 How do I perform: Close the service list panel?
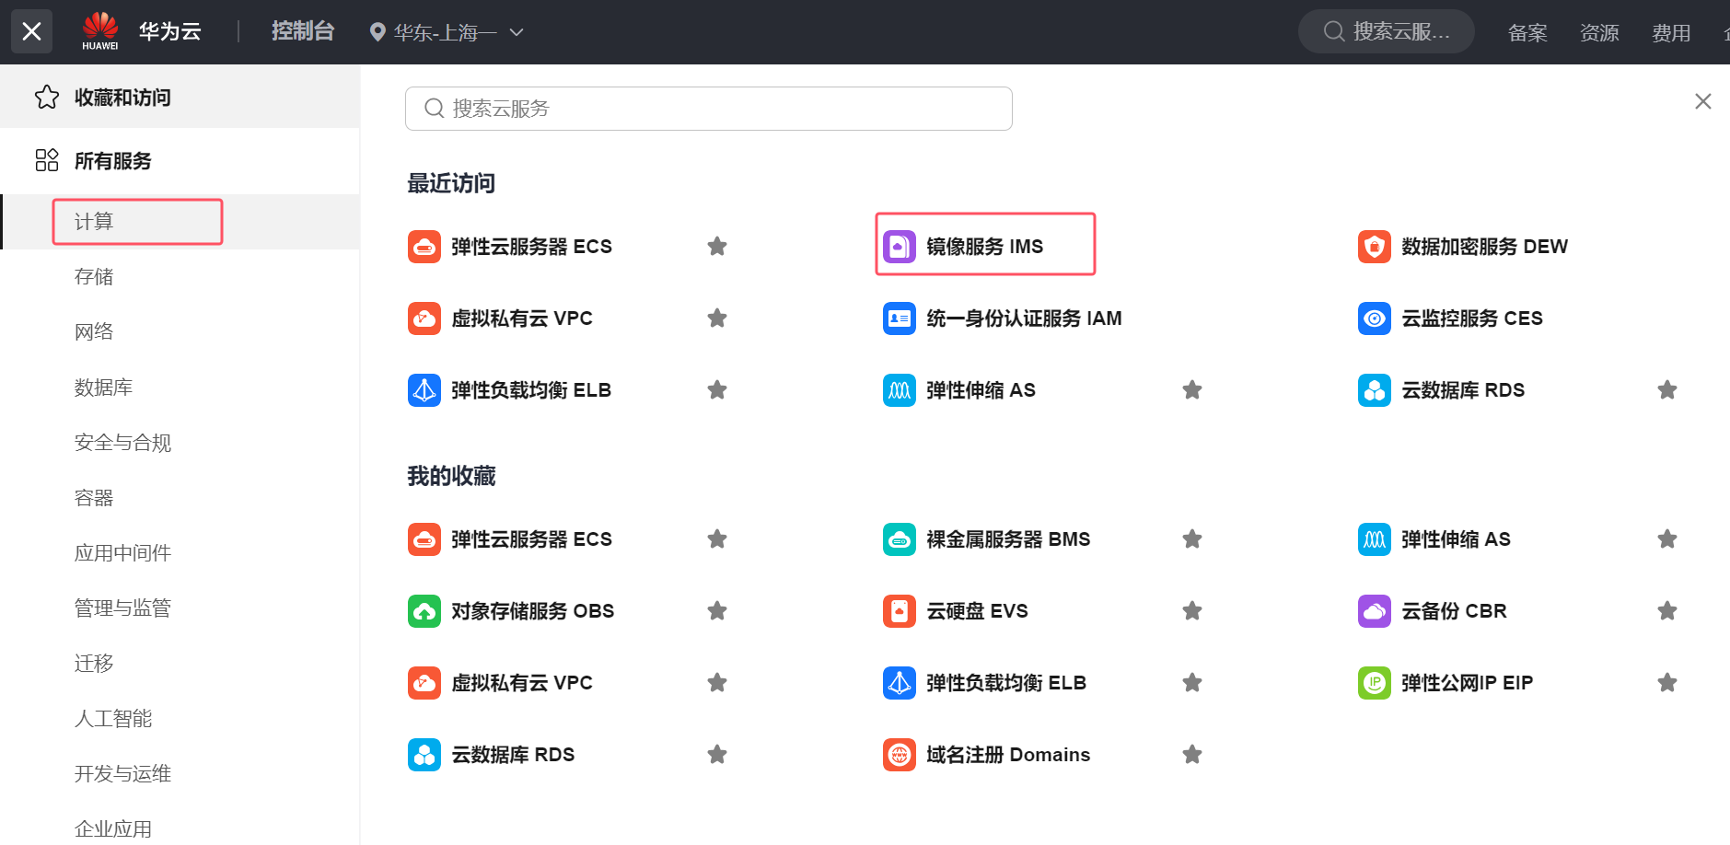click(x=1703, y=101)
